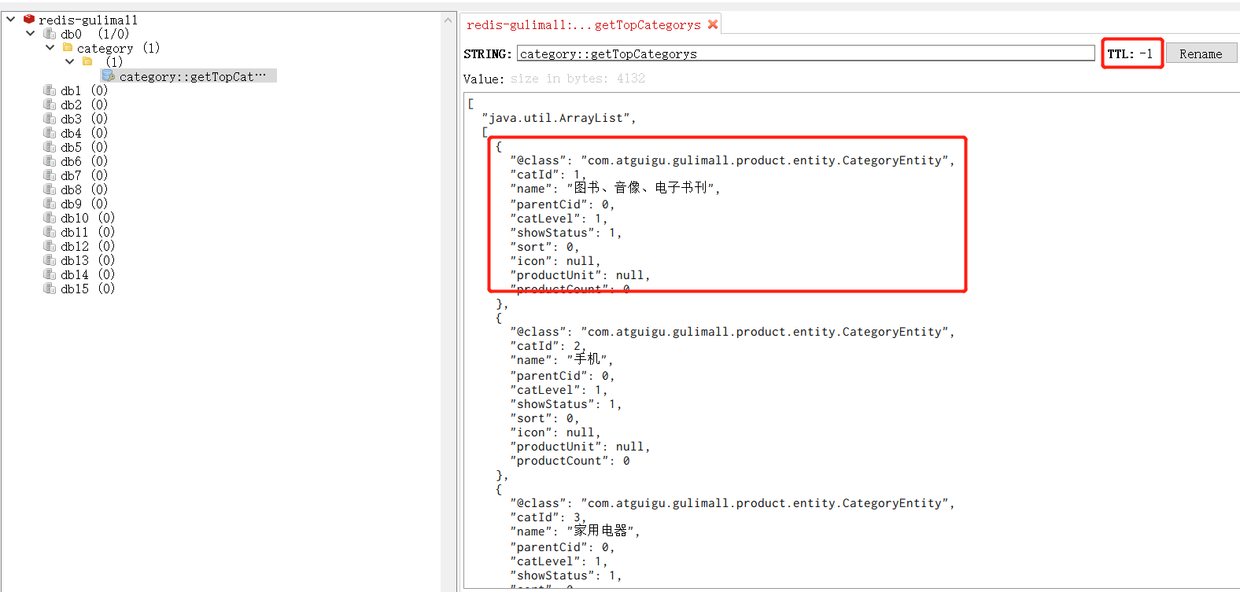This screenshot has width=1240, height=592.
Task: Click the redis-gulimall server icon
Action: click(x=29, y=19)
